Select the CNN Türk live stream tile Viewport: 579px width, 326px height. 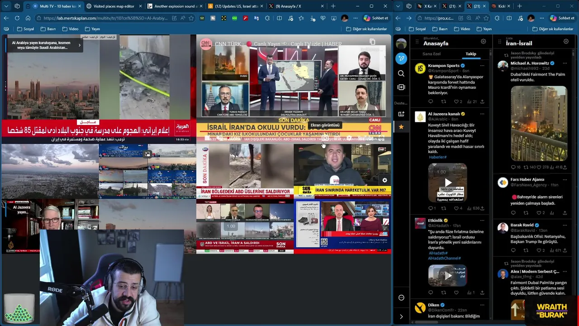[293, 89]
